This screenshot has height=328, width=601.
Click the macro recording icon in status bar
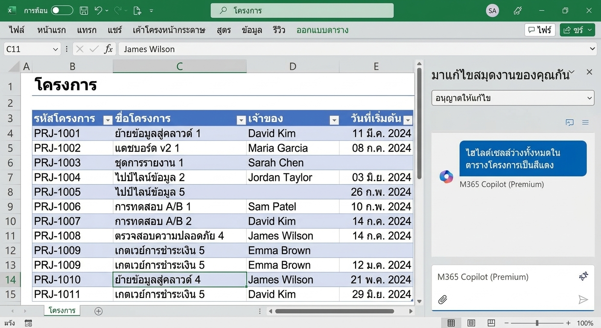tap(28, 323)
